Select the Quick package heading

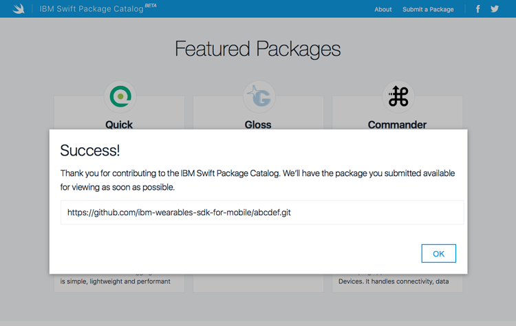coord(119,124)
